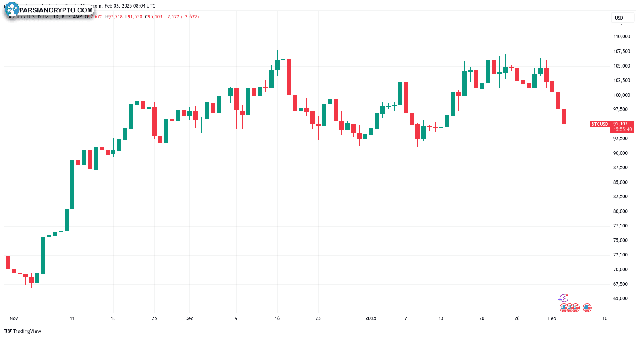Click date axis label 9

(236, 318)
